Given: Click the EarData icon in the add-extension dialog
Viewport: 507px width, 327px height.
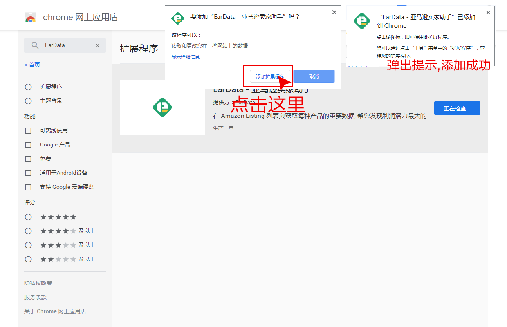Looking at the screenshot, I should [178, 18].
